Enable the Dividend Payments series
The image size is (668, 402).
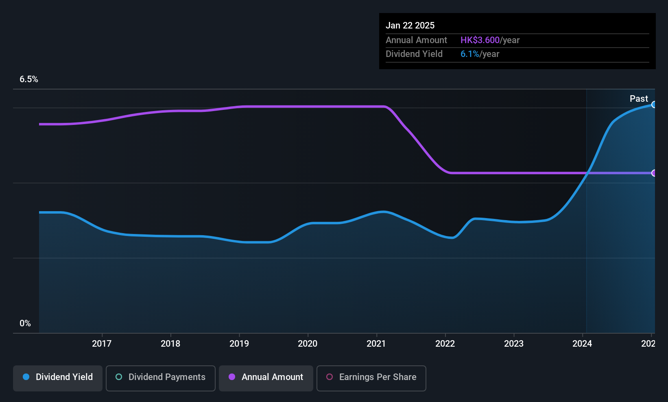coord(161,378)
